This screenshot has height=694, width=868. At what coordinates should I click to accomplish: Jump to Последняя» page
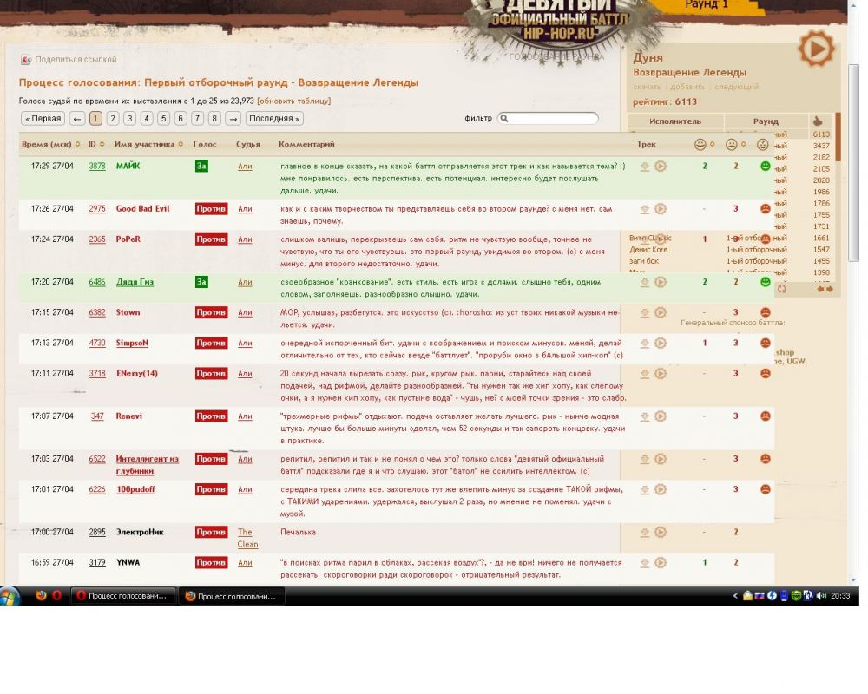(274, 119)
